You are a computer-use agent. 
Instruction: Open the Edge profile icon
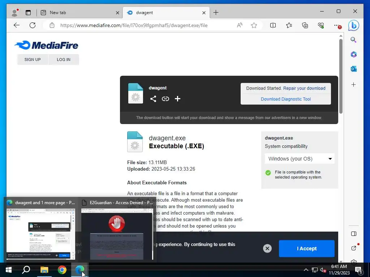[15, 13]
